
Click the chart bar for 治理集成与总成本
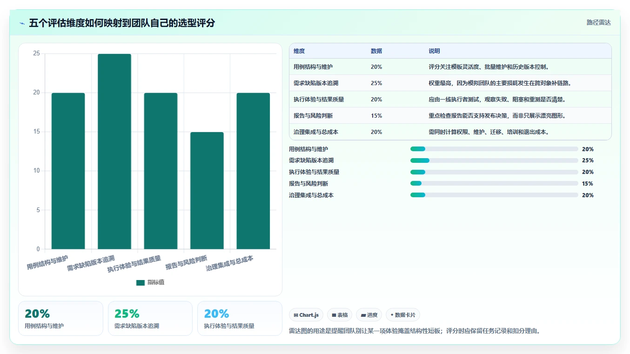pyautogui.click(x=253, y=171)
